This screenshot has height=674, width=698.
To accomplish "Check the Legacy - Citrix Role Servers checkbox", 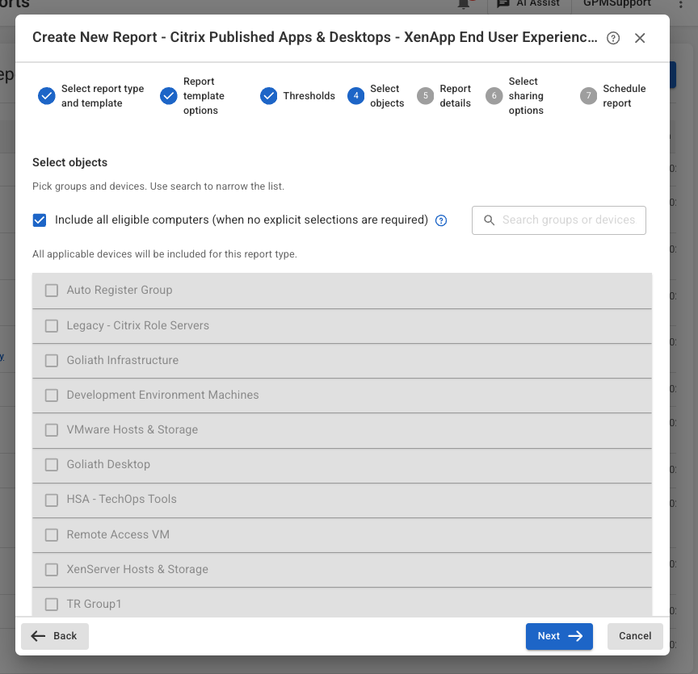I will [x=52, y=325].
